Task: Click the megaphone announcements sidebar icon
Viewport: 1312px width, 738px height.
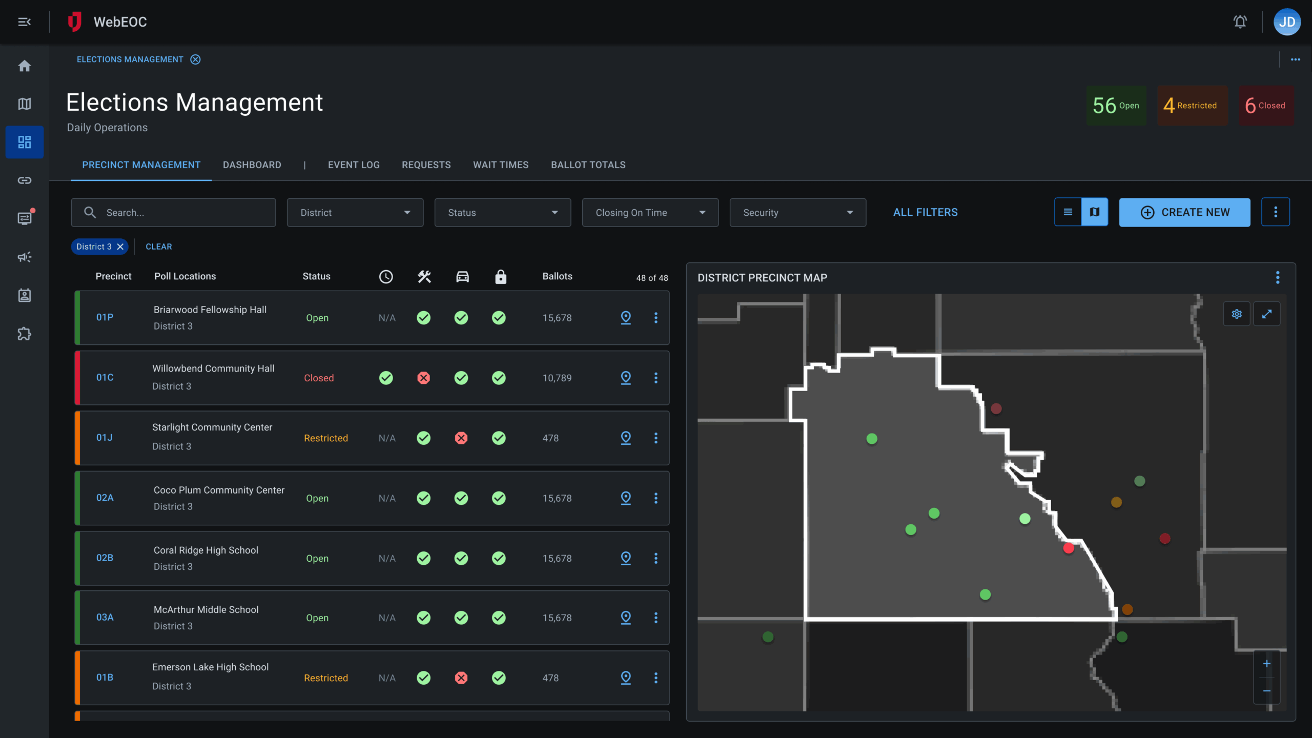Action: (x=25, y=257)
